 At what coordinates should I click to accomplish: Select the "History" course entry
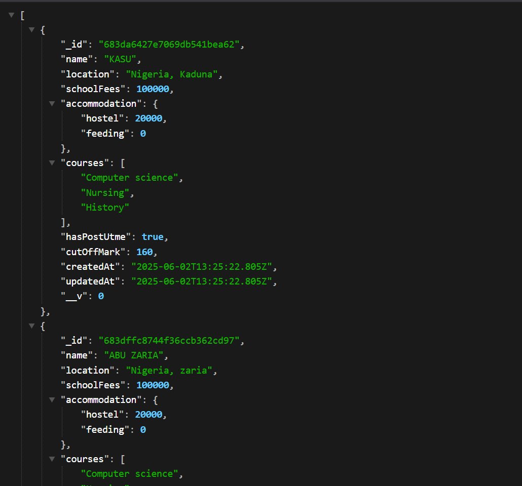105,207
